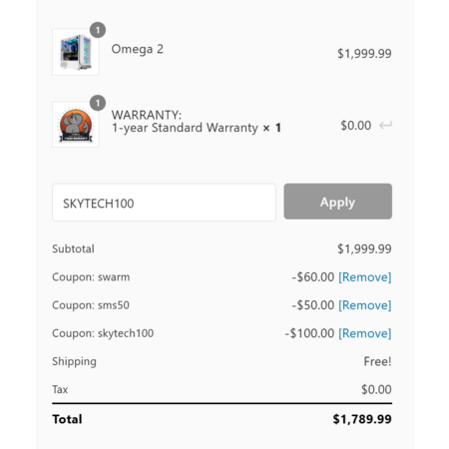Click the 1-year Standard Warranty text
Image resolution: width=449 pixels, height=449 pixels.
pyautogui.click(x=185, y=128)
